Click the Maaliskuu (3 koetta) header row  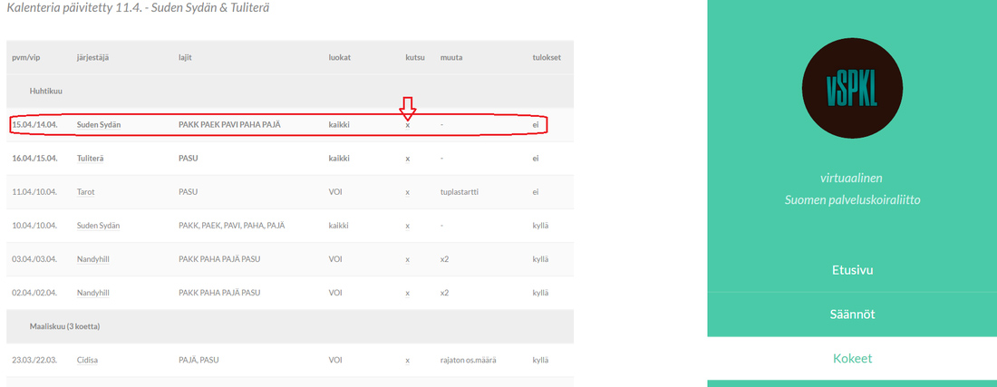click(x=290, y=326)
